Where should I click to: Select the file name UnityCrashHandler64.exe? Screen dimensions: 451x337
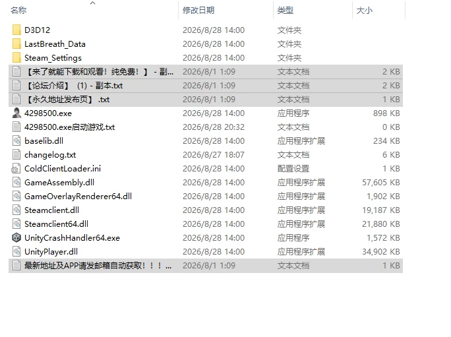point(72,237)
